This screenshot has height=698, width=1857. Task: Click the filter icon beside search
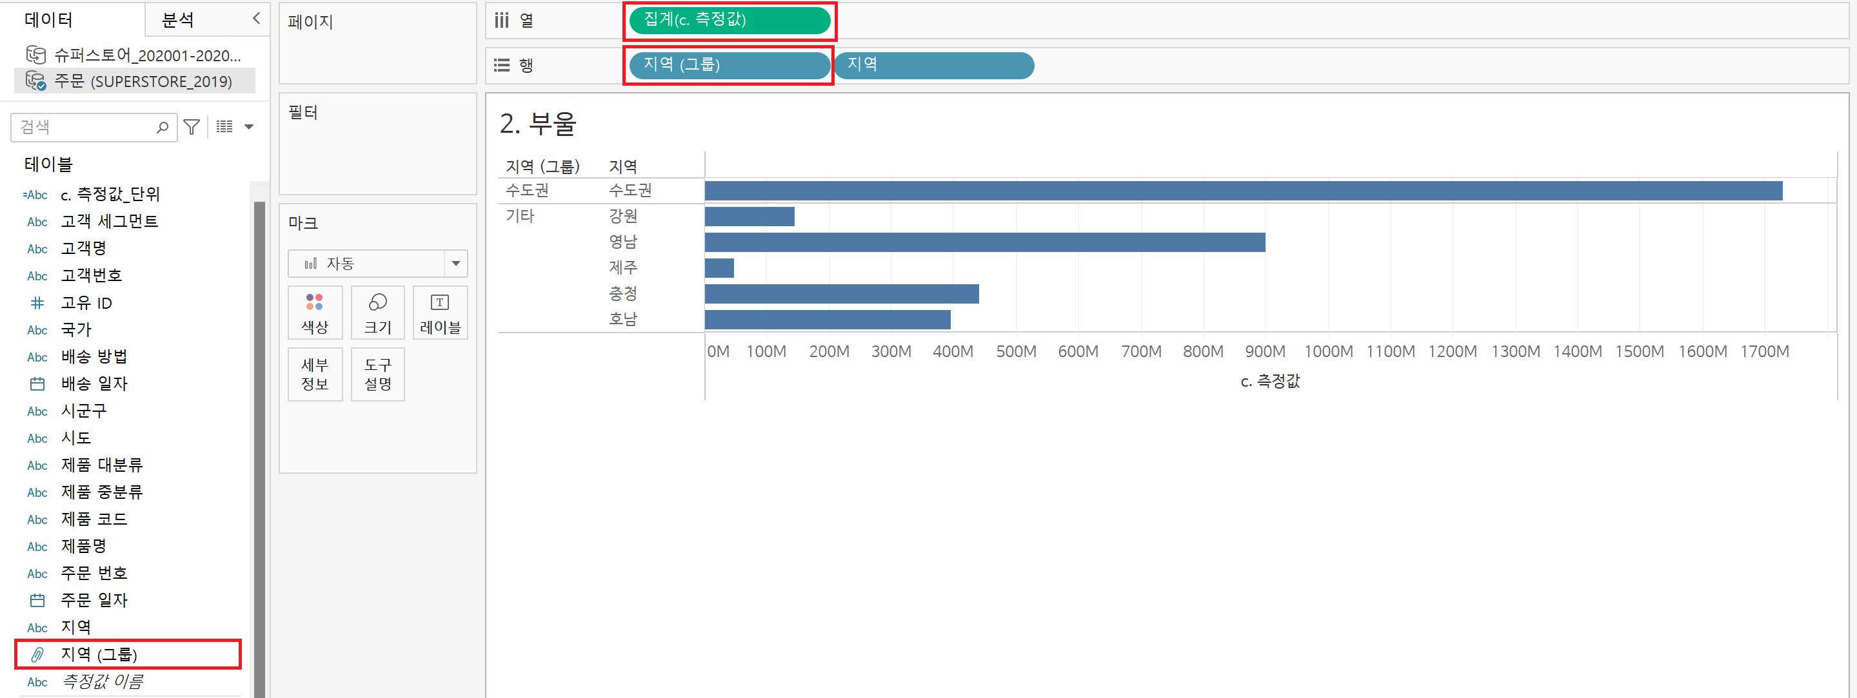pyautogui.click(x=192, y=128)
